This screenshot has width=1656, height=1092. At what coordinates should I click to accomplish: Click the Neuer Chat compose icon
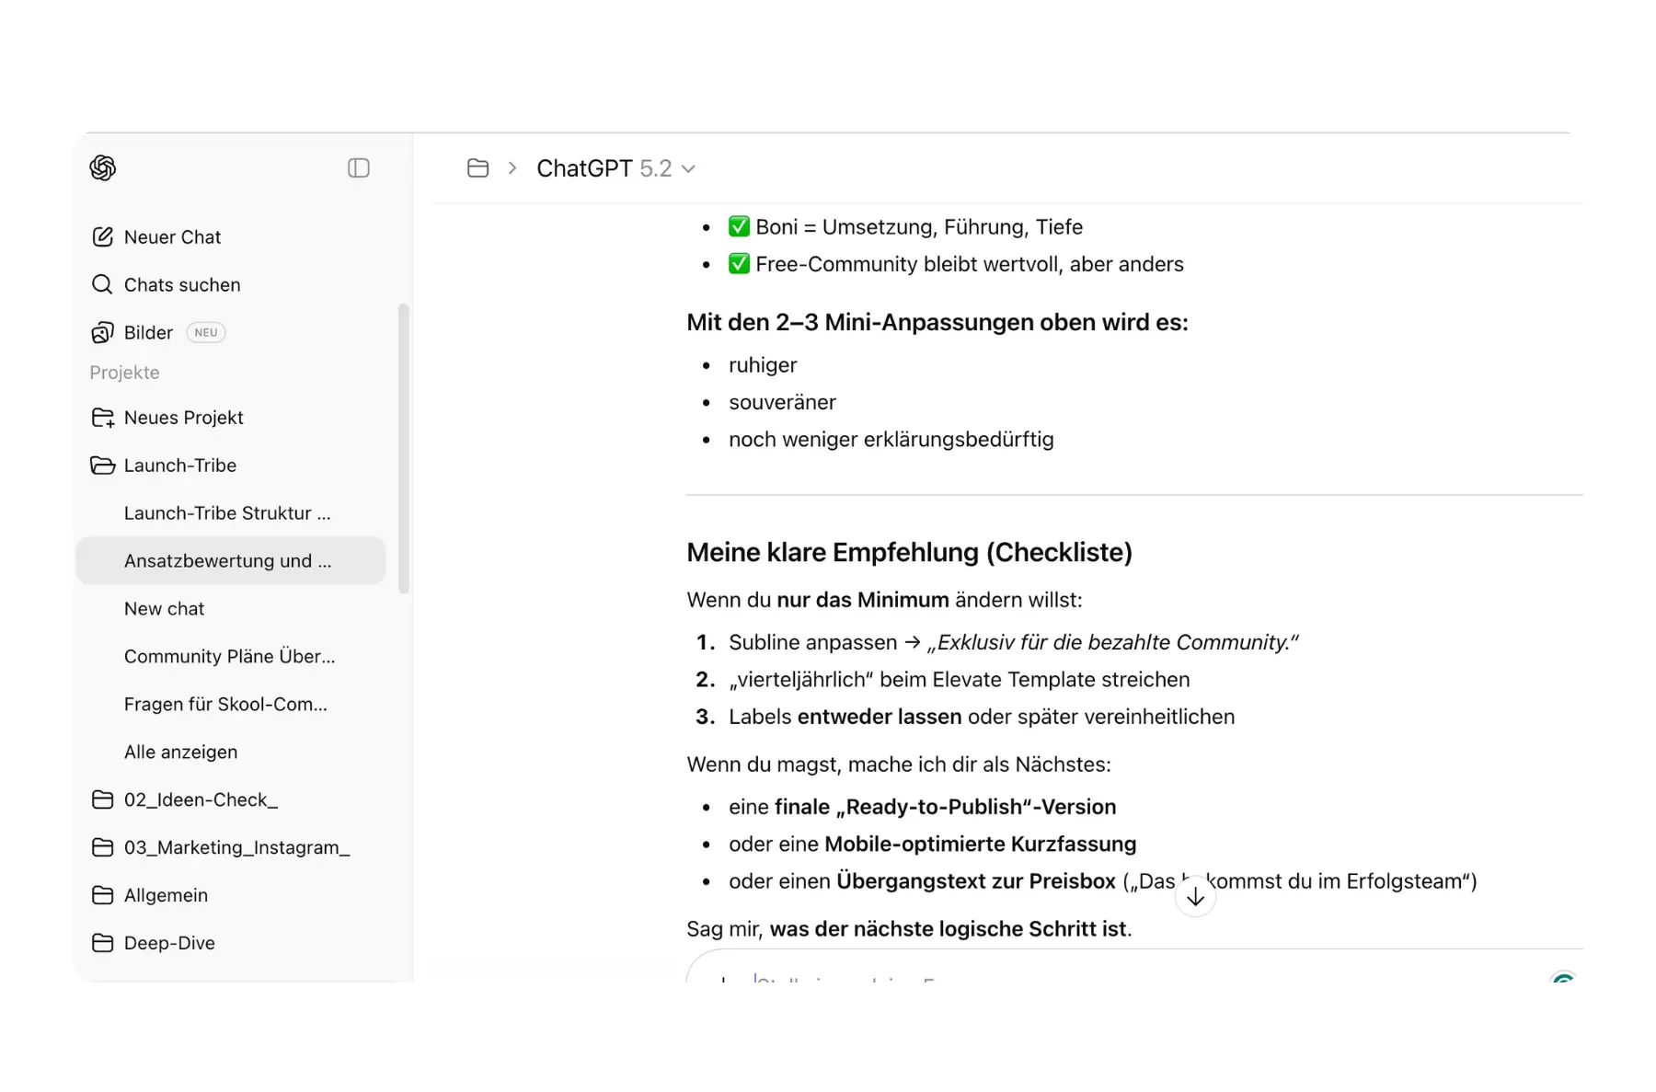coord(102,237)
